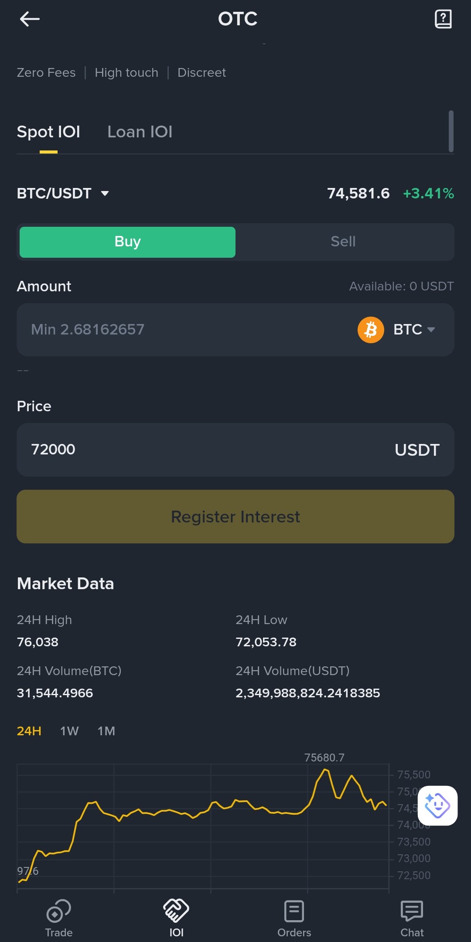Image resolution: width=471 pixels, height=942 pixels.
Task: Open the Chat icon in bottom bar
Action: [x=412, y=911]
